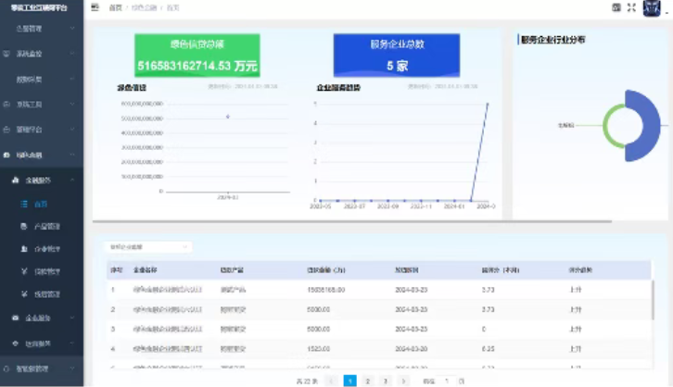
Task: Expand the 管理平台 menu chevron
Action: (x=72, y=130)
